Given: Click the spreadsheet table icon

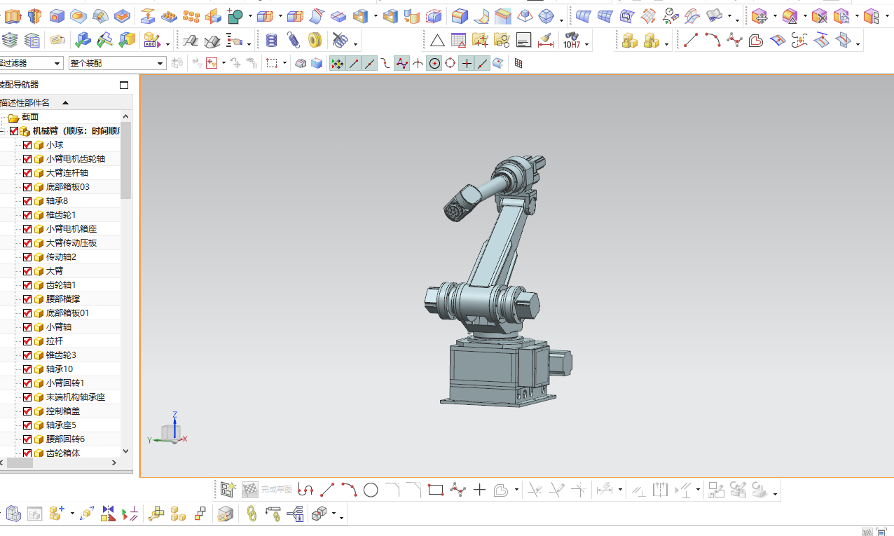Looking at the screenshot, I should (458, 41).
